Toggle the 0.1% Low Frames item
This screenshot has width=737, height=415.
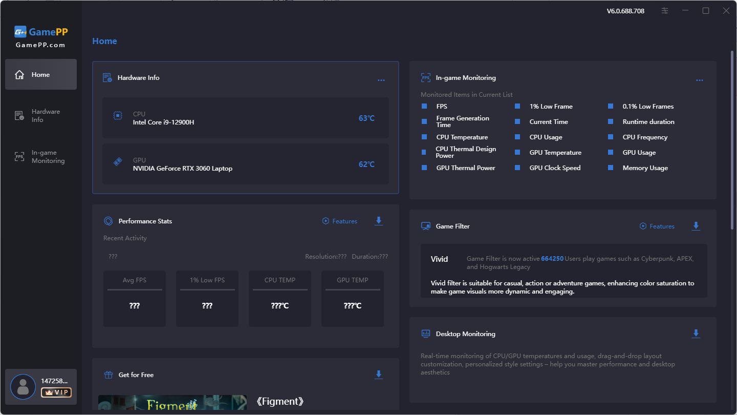(611, 107)
